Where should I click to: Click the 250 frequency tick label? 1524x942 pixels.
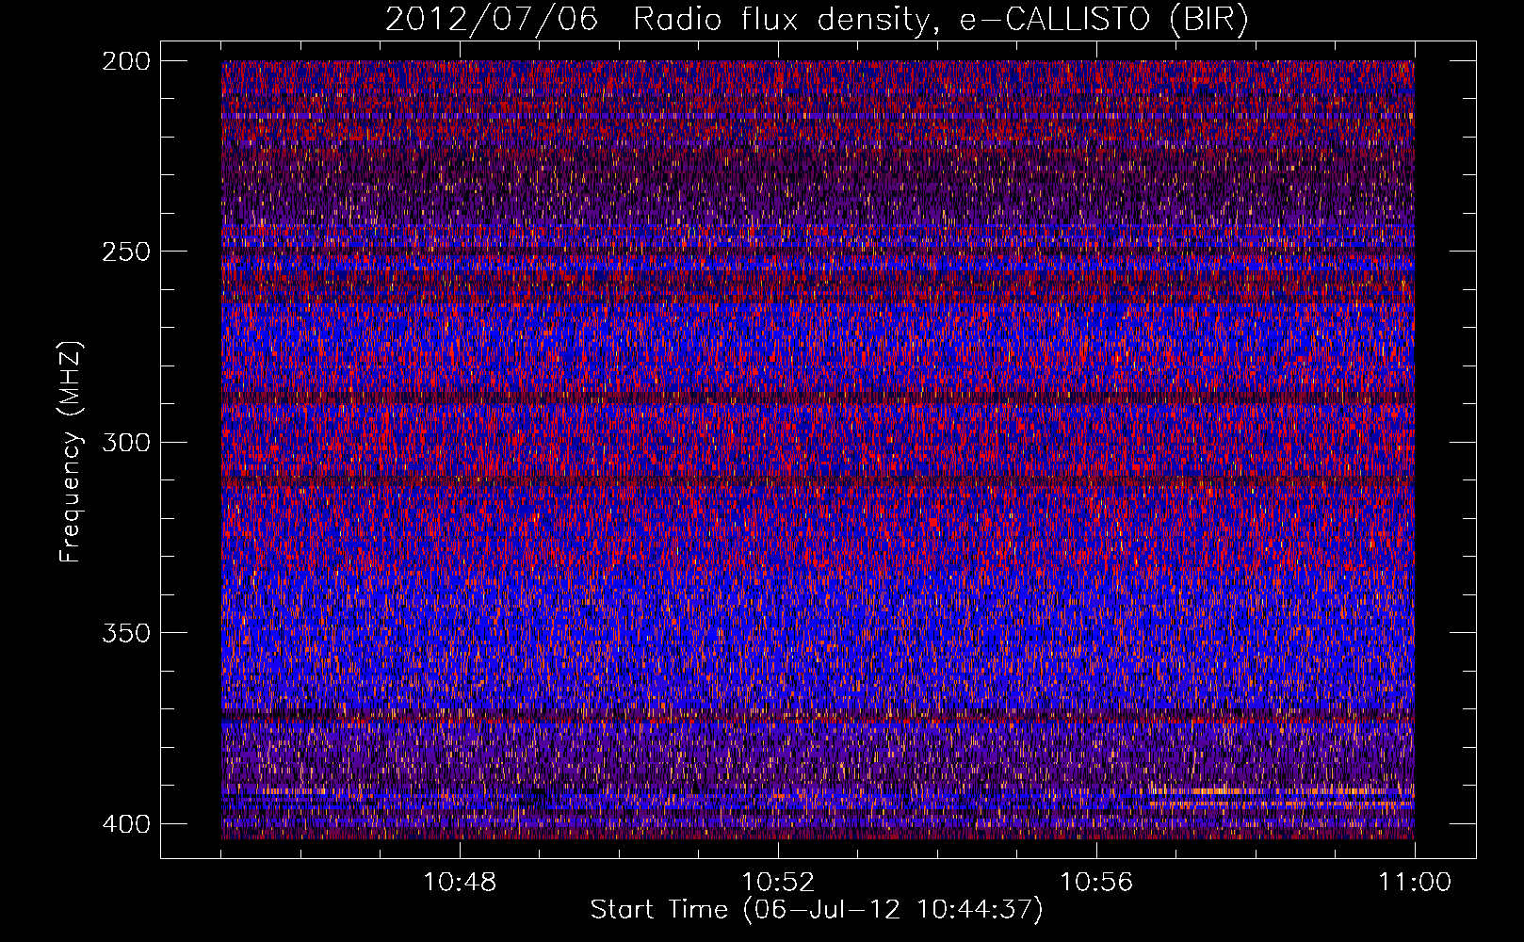[x=125, y=252]
